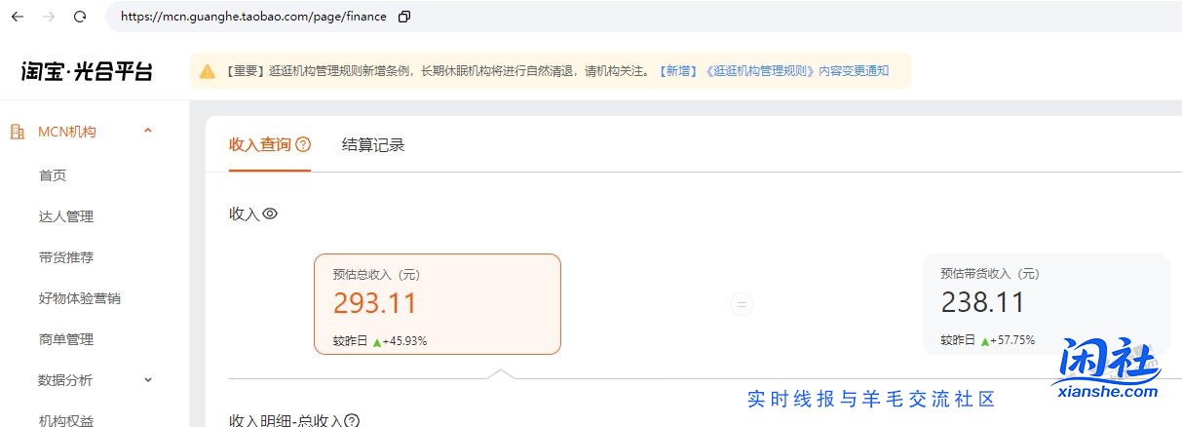
Task: Copy URL using the address bar copy icon
Action: (x=404, y=17)
